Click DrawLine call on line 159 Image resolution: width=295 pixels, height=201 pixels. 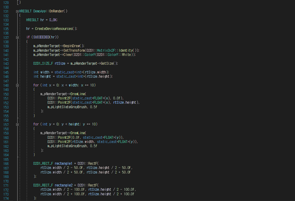tap(78, 133)
